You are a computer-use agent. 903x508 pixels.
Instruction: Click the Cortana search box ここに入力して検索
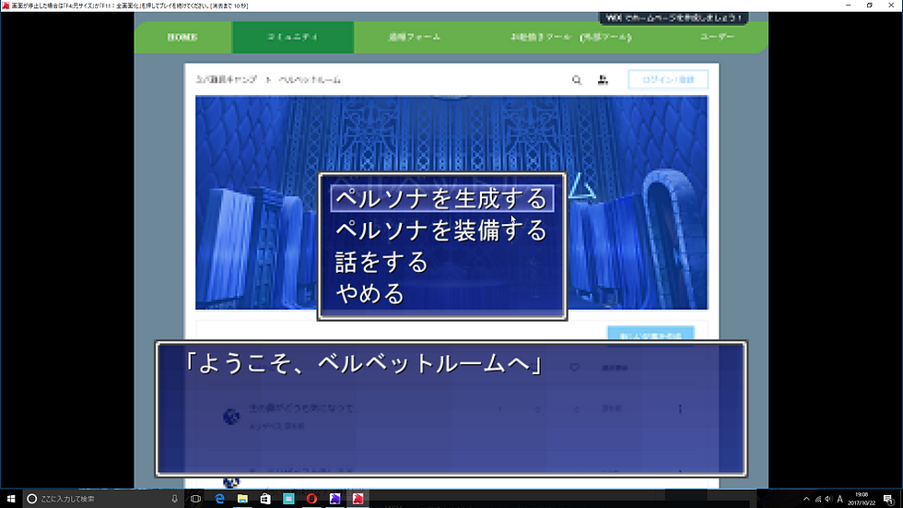(102, 499)
